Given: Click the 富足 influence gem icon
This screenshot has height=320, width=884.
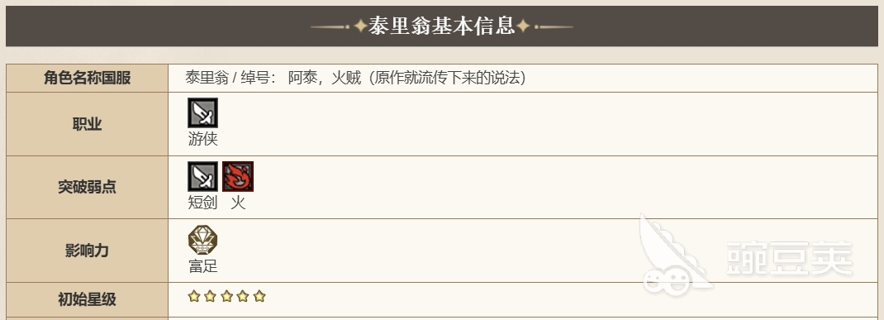Looking at the screenshot, I should [x=202, y=240].
